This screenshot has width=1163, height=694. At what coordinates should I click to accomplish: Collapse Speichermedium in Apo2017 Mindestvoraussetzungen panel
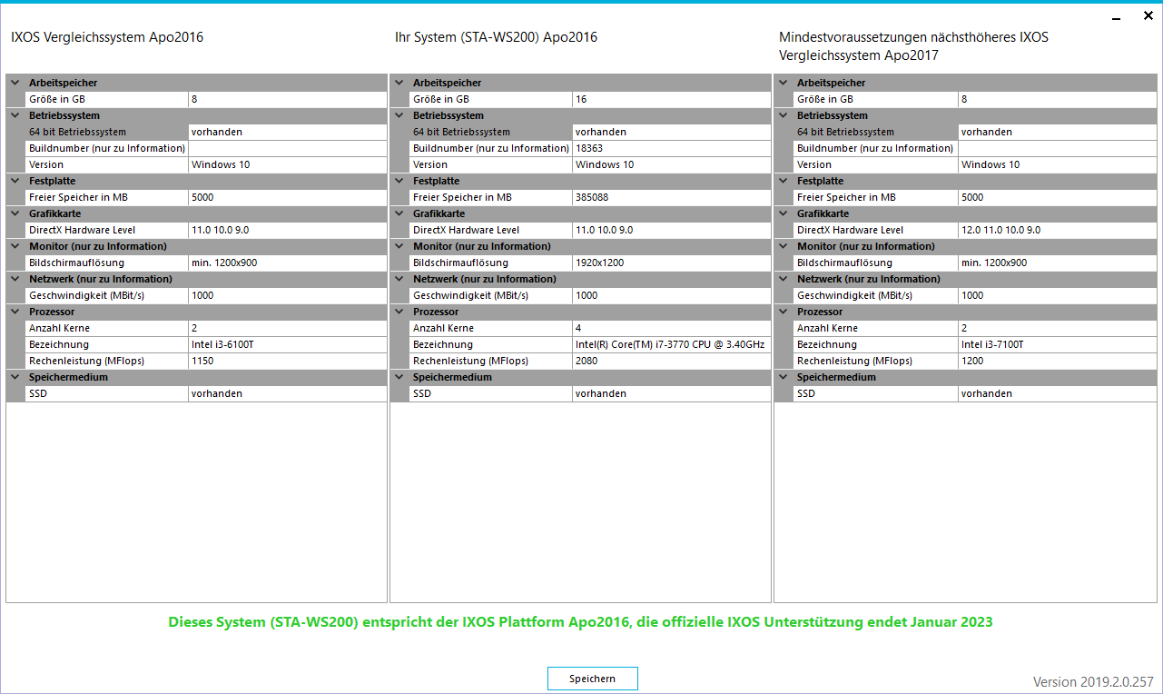pyautogui.click(x=783, y=377)
